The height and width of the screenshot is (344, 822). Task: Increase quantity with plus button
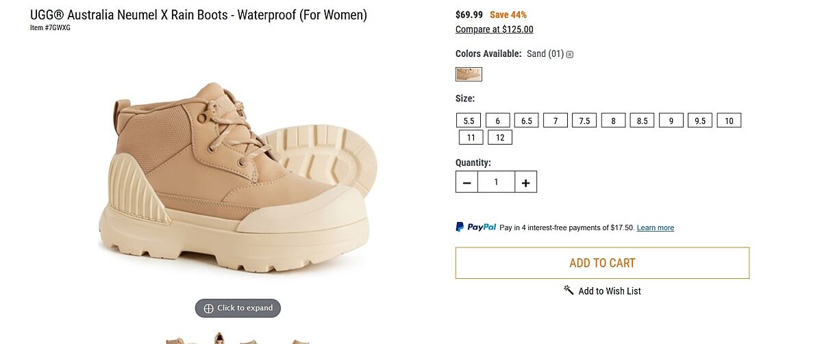click(x=525, y=182)
